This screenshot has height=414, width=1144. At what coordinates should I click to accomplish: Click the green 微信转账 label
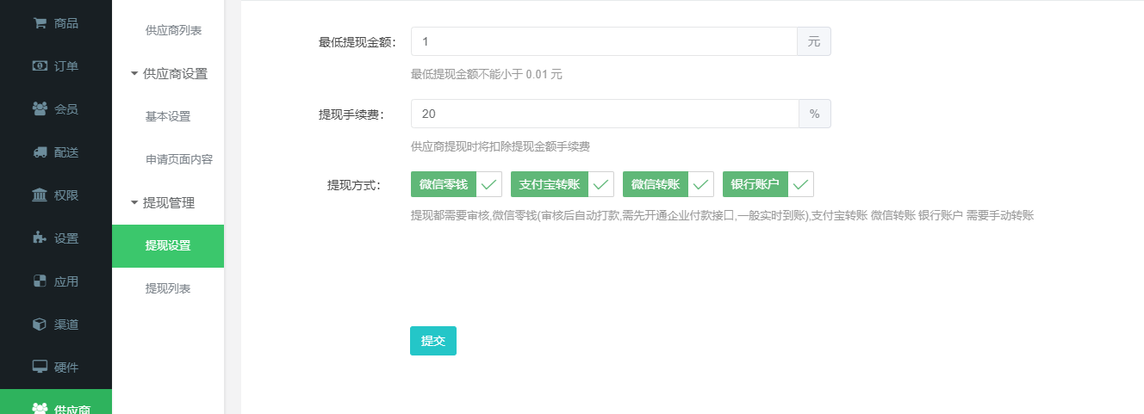[656, 184]
